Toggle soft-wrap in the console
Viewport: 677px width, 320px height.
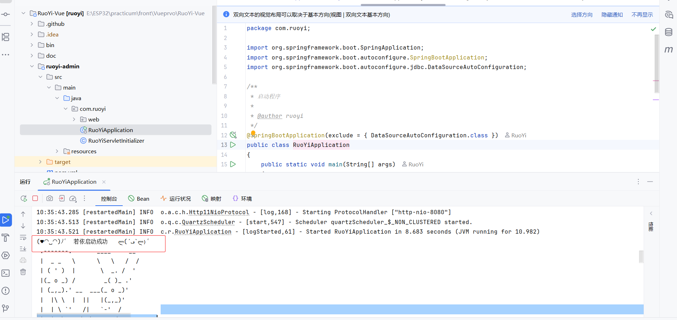23,237
